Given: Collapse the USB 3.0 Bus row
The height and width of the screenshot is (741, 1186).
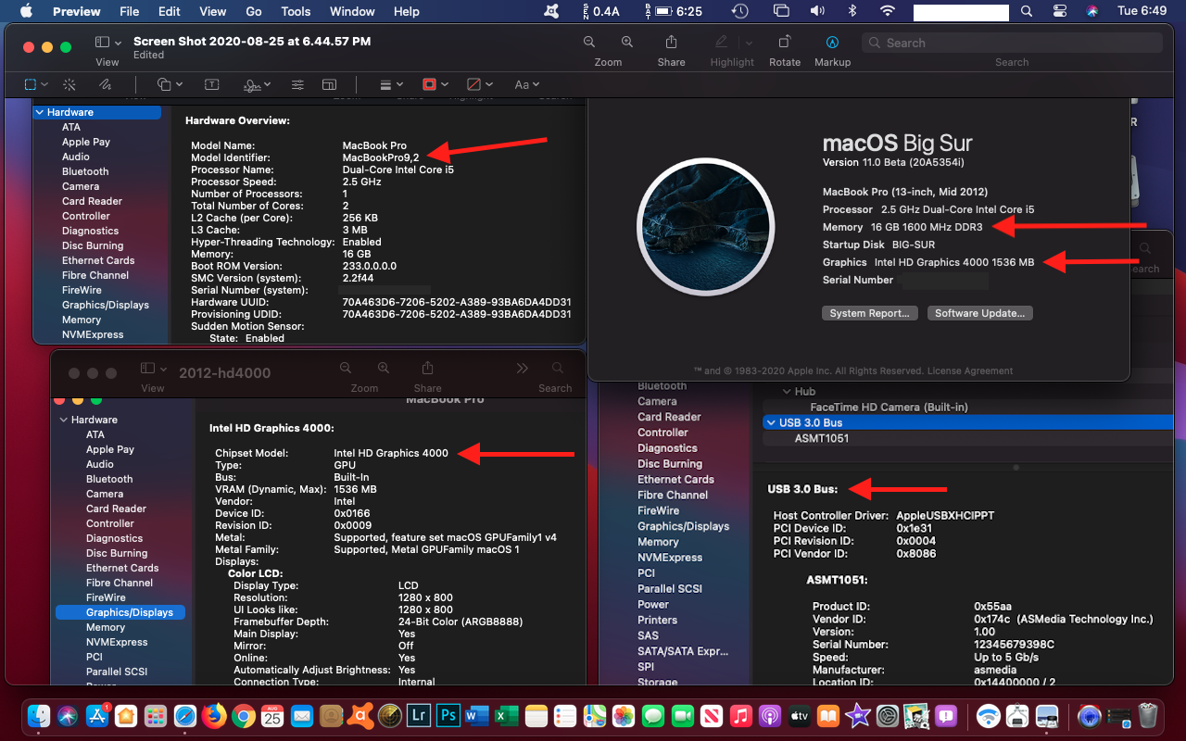Looking at the screenshot, I should [x=771, y=422].
